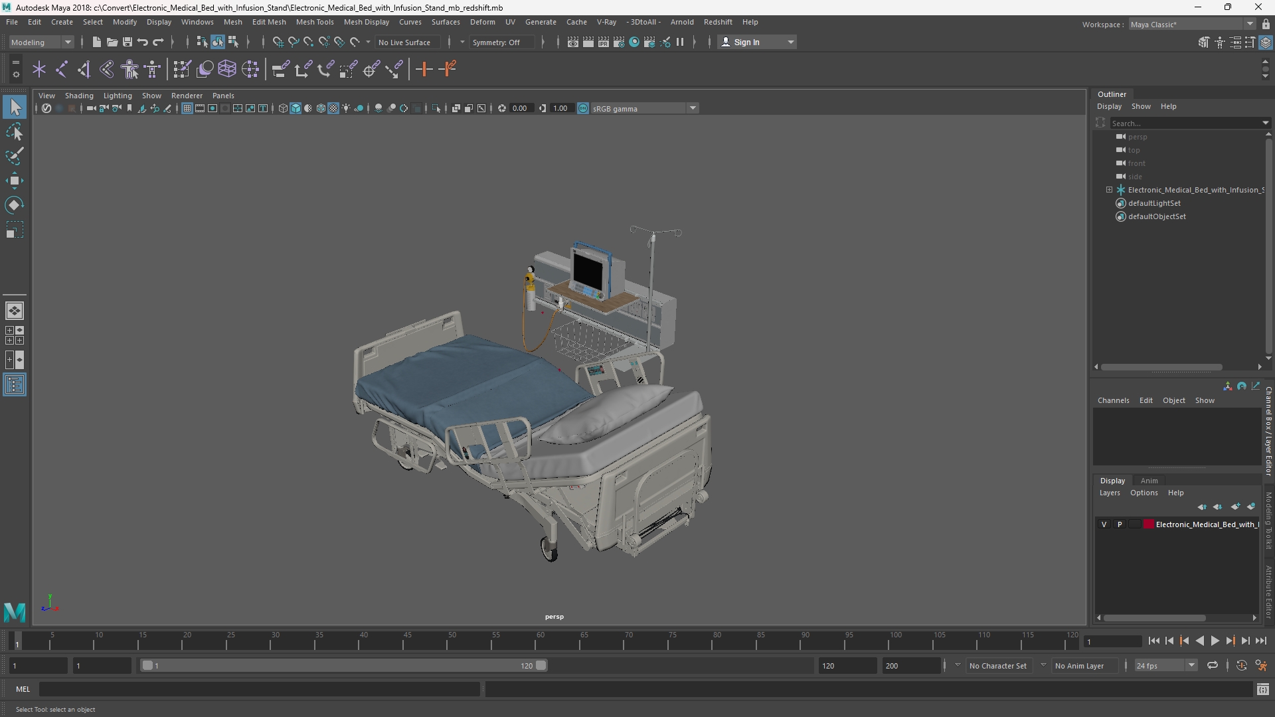
Task: Toggle the Outliner layout button in toolbox
Action: click(x=15, y=385)
